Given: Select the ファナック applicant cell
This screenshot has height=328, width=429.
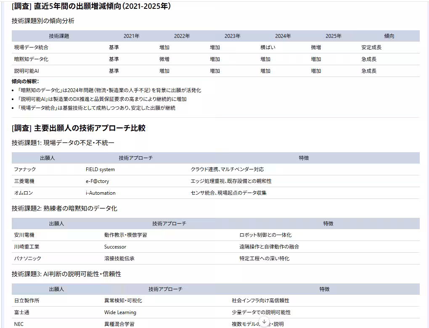Looking at the screenshot, I should click(25, 169).
